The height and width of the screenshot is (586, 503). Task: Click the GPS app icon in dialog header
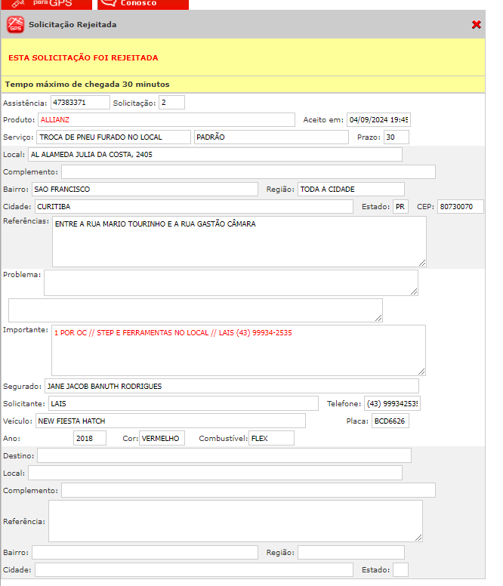point(15,25)
